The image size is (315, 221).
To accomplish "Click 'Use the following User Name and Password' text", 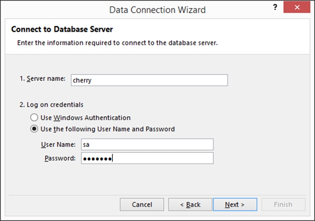I will click(108, 129).
